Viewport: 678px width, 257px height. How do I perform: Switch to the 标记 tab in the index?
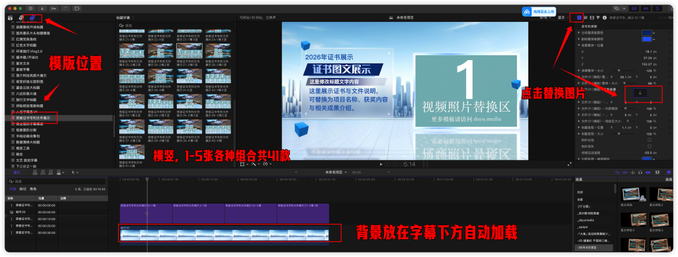click(23, 189)
